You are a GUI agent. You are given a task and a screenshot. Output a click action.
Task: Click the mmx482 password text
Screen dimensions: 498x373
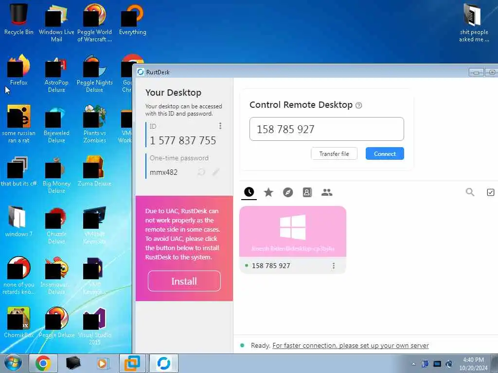pyautogui.click(x=163, y=172)
